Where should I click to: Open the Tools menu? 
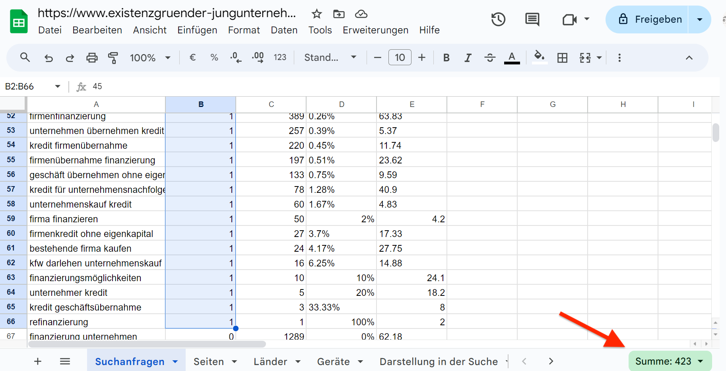(x=320, y=30)
